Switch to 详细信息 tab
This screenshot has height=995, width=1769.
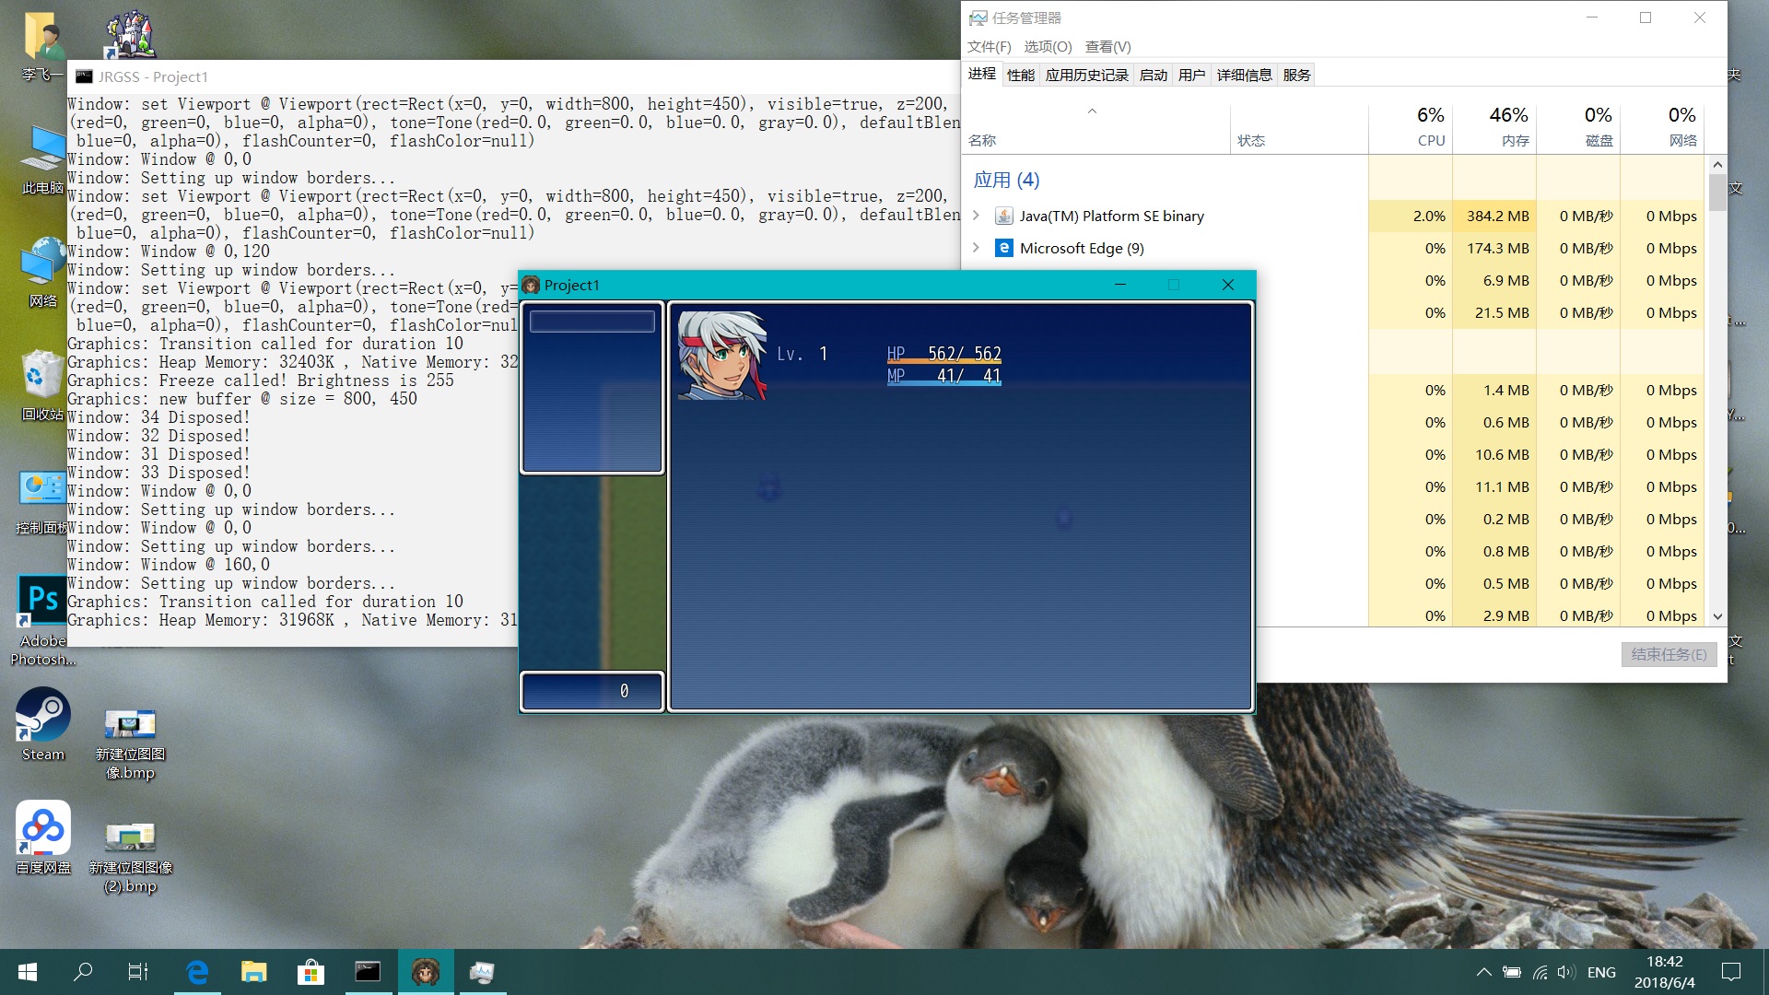(x=1244, y=75)
